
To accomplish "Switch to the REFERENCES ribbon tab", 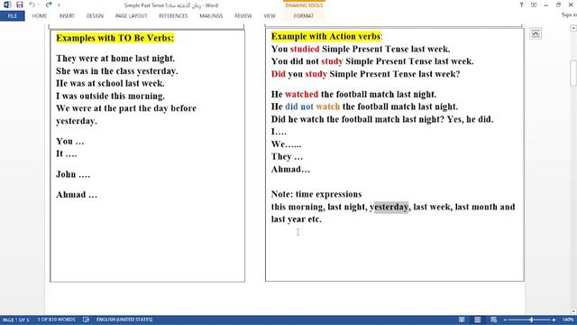I will (x=173, y=16).
